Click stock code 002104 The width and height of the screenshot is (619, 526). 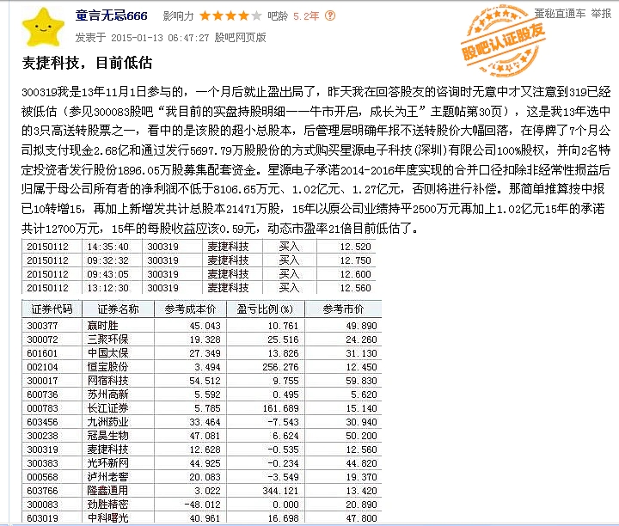coord(42,367)
